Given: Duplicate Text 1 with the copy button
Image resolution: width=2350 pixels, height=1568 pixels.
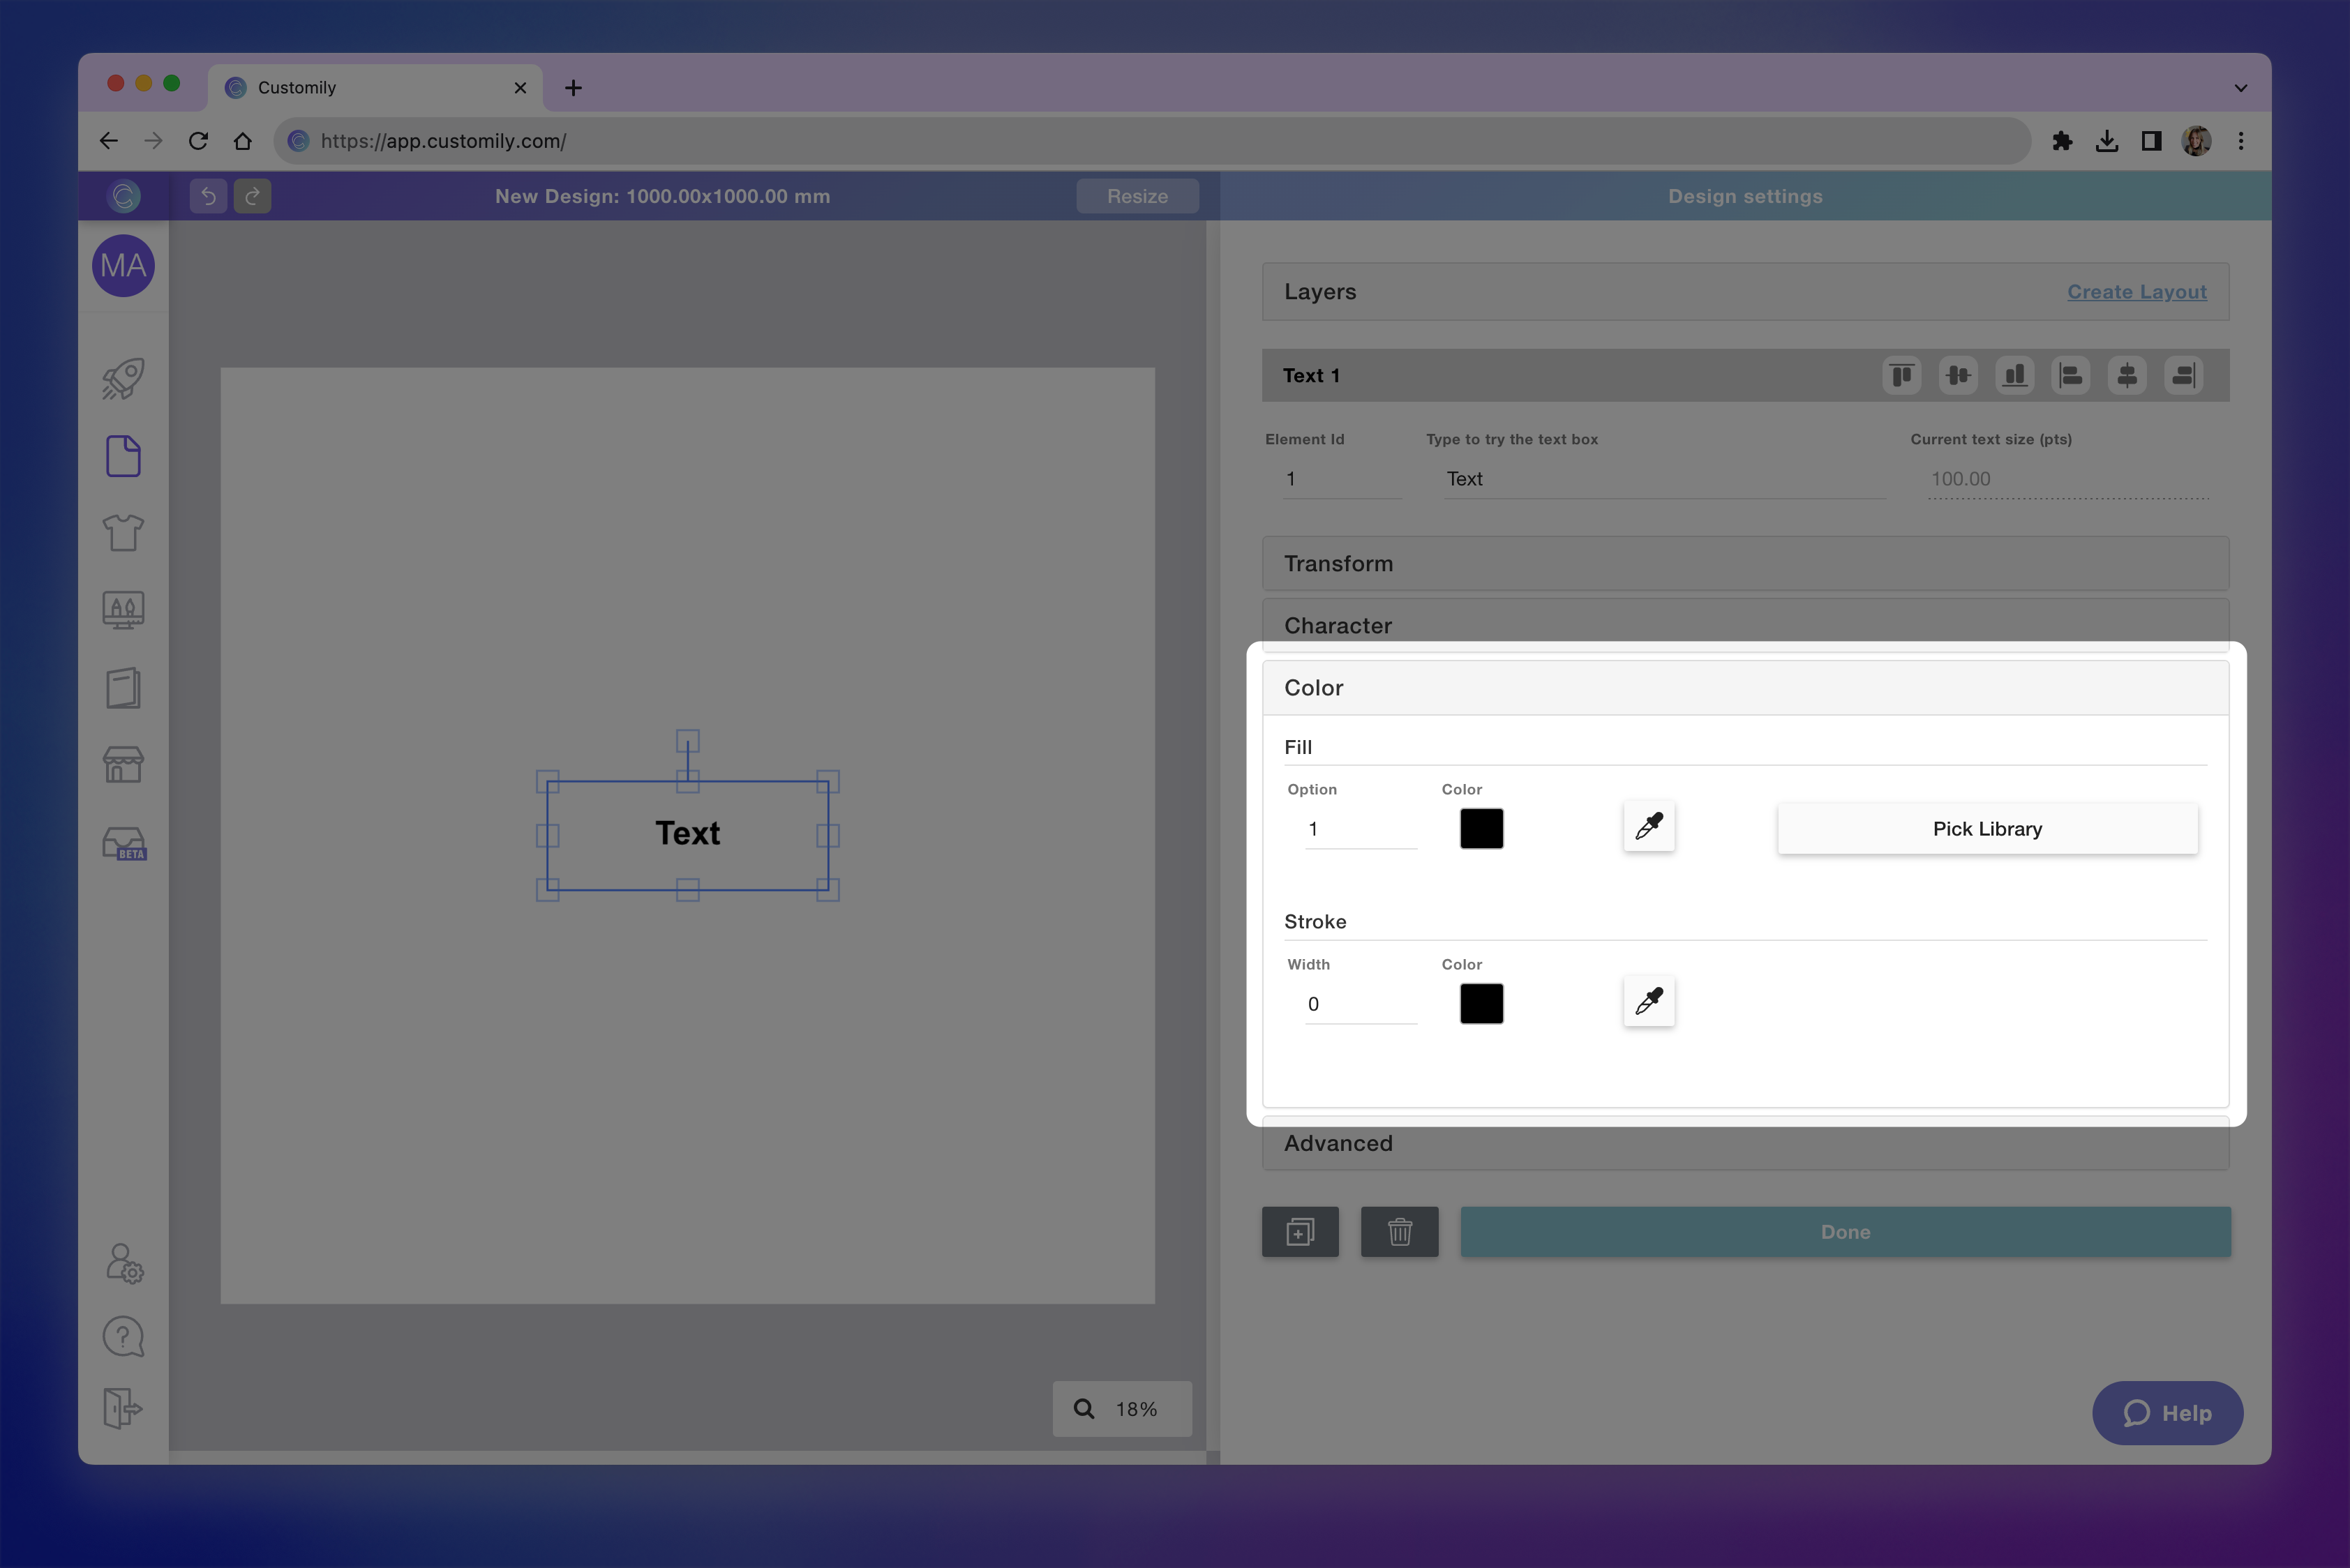Looking at the screenshot, I should pos(1300,1231).
